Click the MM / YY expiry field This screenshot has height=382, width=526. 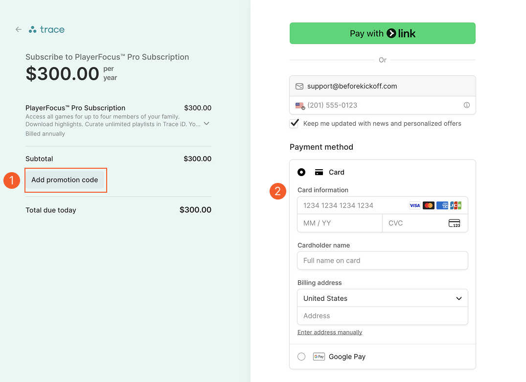[340, 223]
